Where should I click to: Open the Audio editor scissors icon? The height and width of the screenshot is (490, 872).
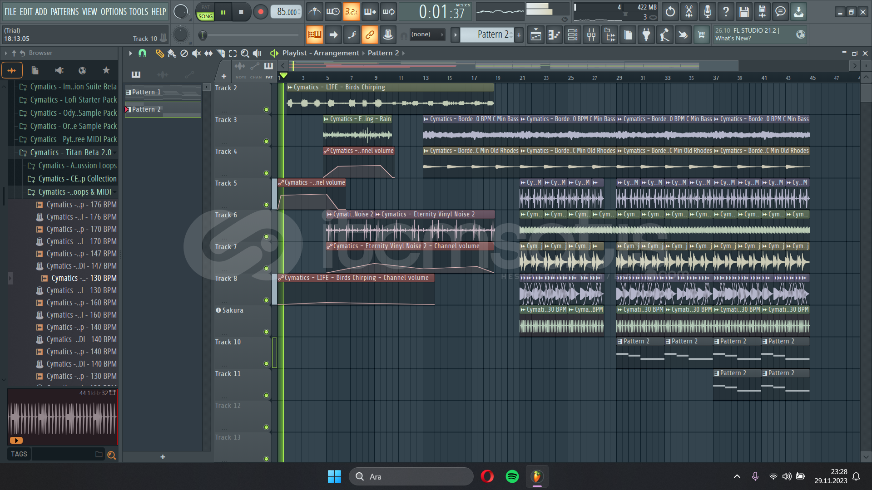click(689, 12)
